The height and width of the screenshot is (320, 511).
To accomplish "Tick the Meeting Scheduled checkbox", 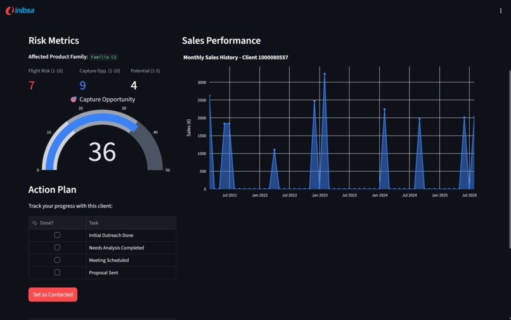I will tap(57, 260).
